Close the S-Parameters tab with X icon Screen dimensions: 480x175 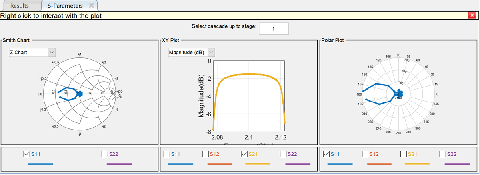[x=92, y=6]
